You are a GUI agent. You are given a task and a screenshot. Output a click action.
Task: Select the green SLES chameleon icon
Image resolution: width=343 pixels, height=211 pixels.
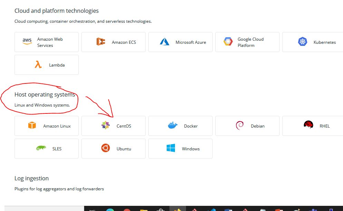coord(41,148)
